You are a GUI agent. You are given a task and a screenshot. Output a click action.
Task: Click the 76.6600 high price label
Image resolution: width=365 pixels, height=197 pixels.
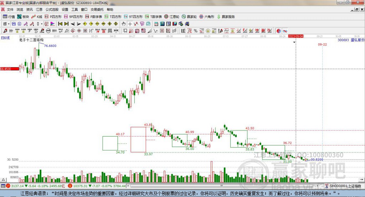tap(50, 46)
